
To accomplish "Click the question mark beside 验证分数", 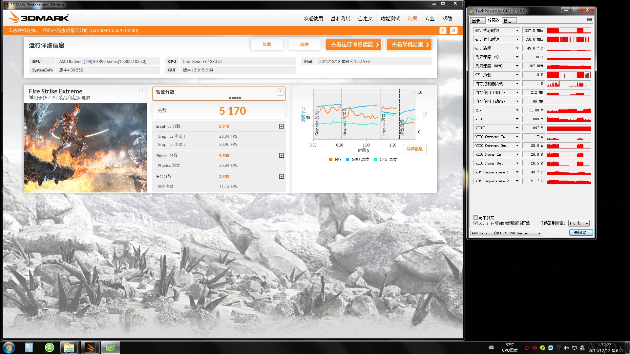I will pyautogui.click(x=280, y=92).
